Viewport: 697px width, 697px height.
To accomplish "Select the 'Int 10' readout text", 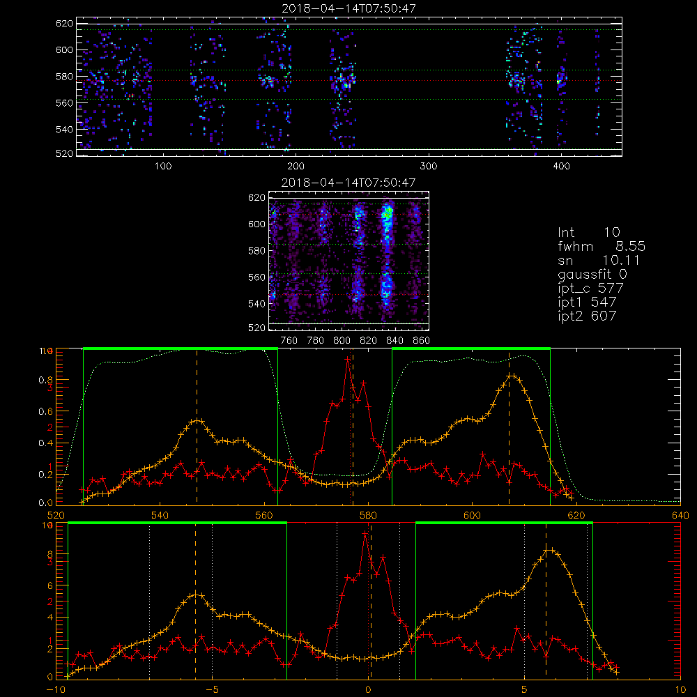I will coord(588,233).
